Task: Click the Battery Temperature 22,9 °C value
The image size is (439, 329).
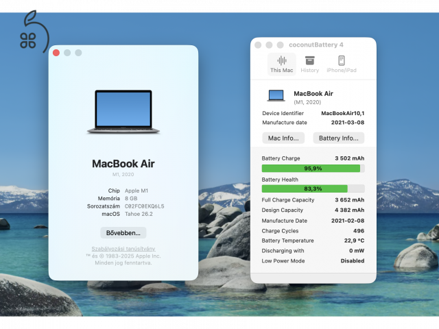Action: click(354, 241)
